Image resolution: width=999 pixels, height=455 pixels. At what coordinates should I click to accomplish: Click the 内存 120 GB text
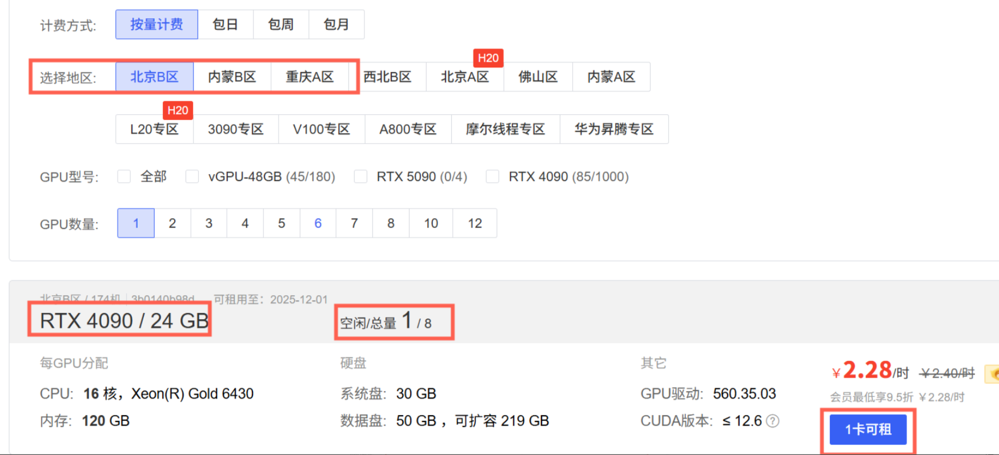pos(85,421)
